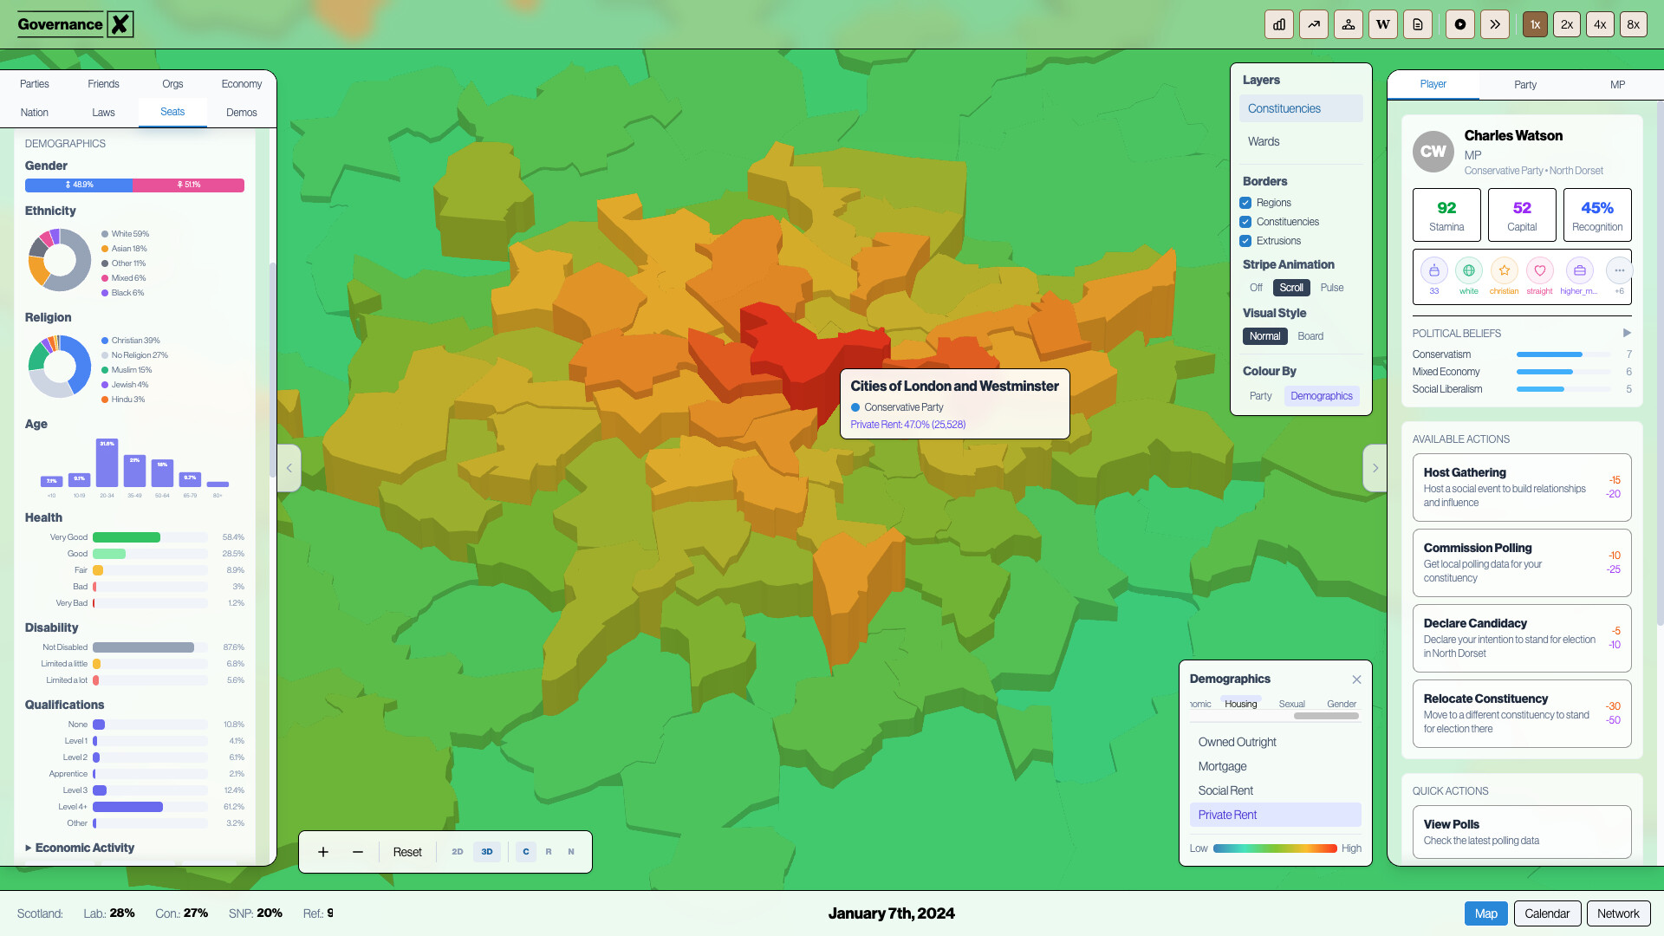Viewport: 1664px width, 936px height.
Task: Reset the map view
Action: tap(406, 852)
